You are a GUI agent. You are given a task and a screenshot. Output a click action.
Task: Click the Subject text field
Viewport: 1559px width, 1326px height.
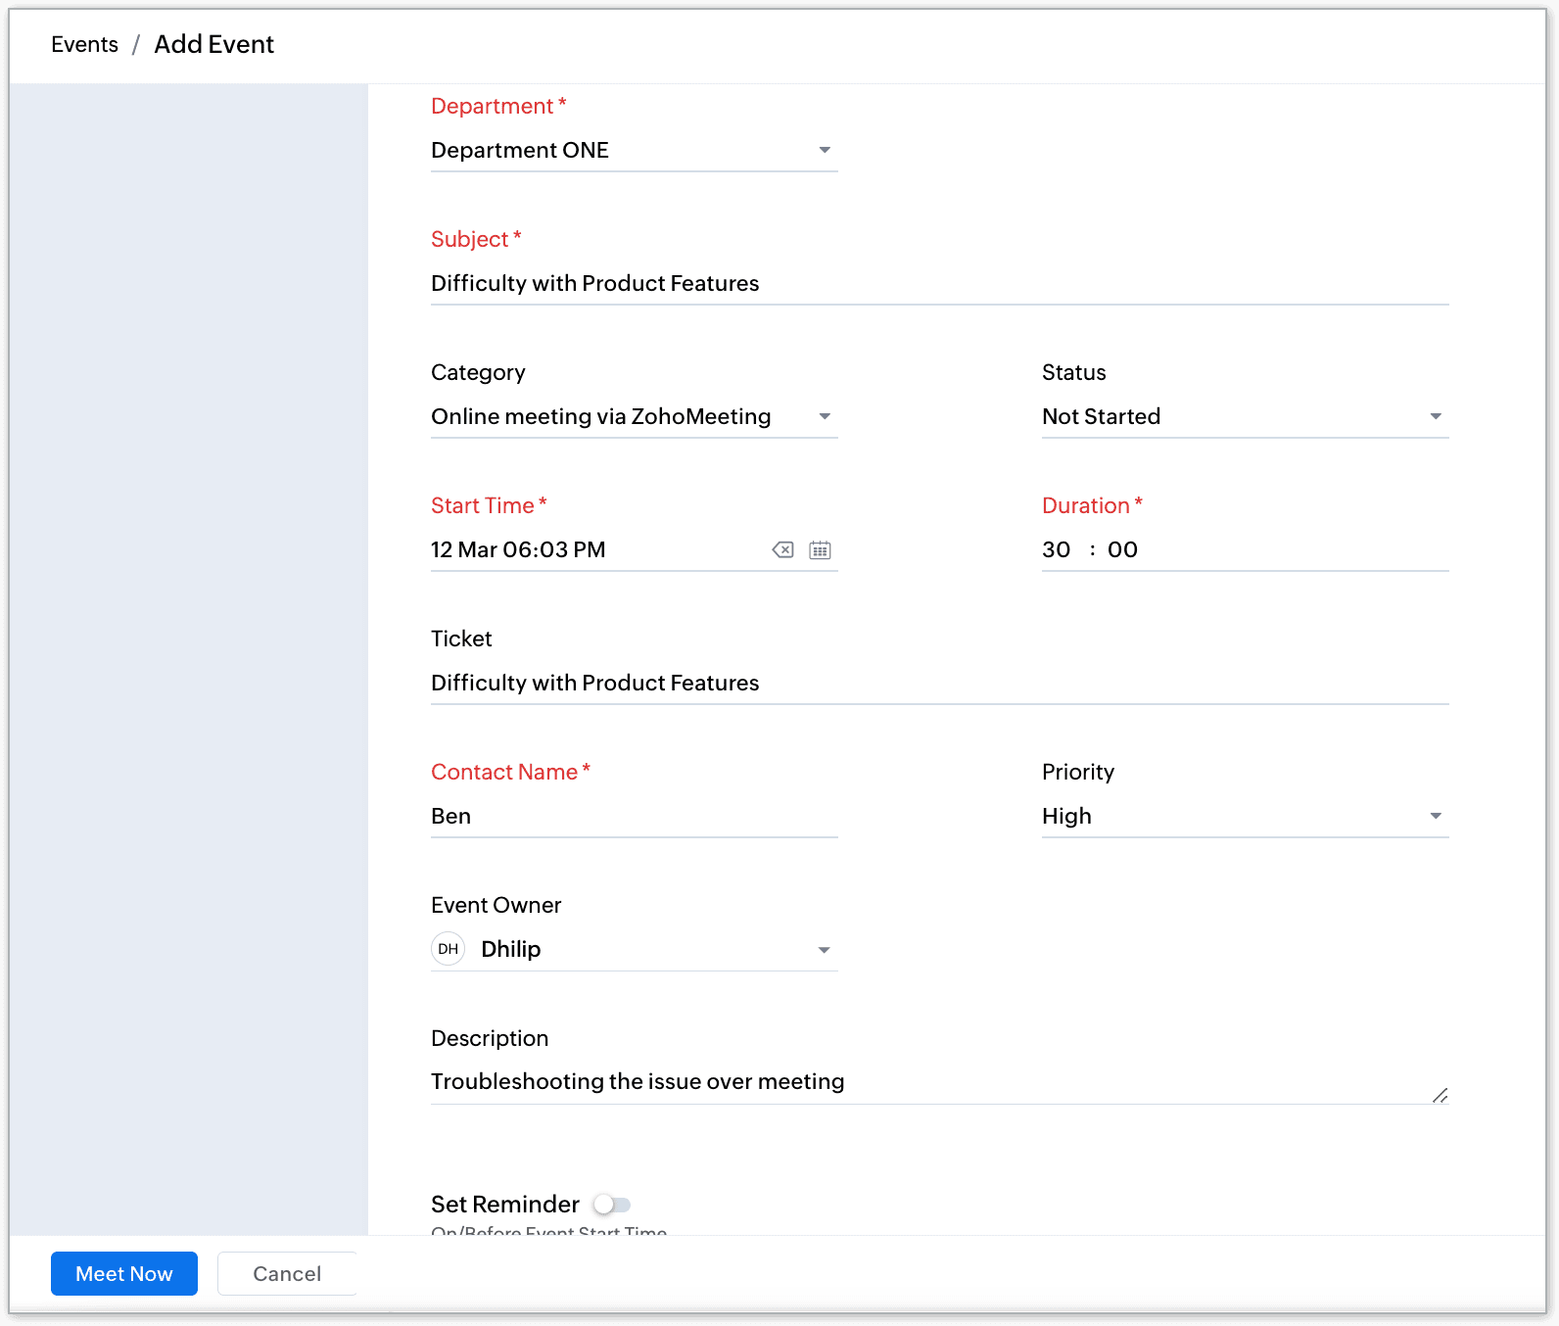[938, 284]
